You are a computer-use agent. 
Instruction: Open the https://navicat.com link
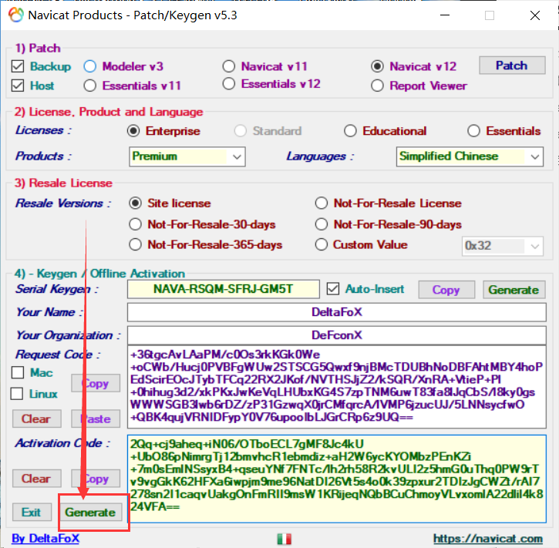pyautogui.click(x=488, y=539)
